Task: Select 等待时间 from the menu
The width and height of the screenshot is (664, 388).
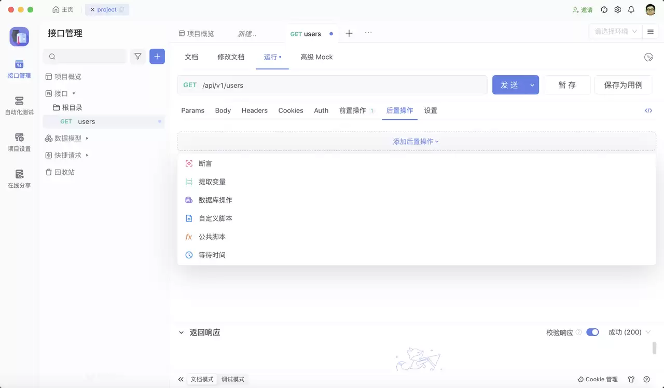Action: [416, 255]
